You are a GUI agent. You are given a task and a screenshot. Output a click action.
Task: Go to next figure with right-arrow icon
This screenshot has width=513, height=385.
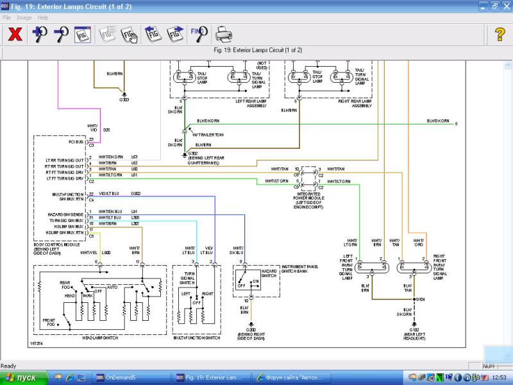(175, 35)
